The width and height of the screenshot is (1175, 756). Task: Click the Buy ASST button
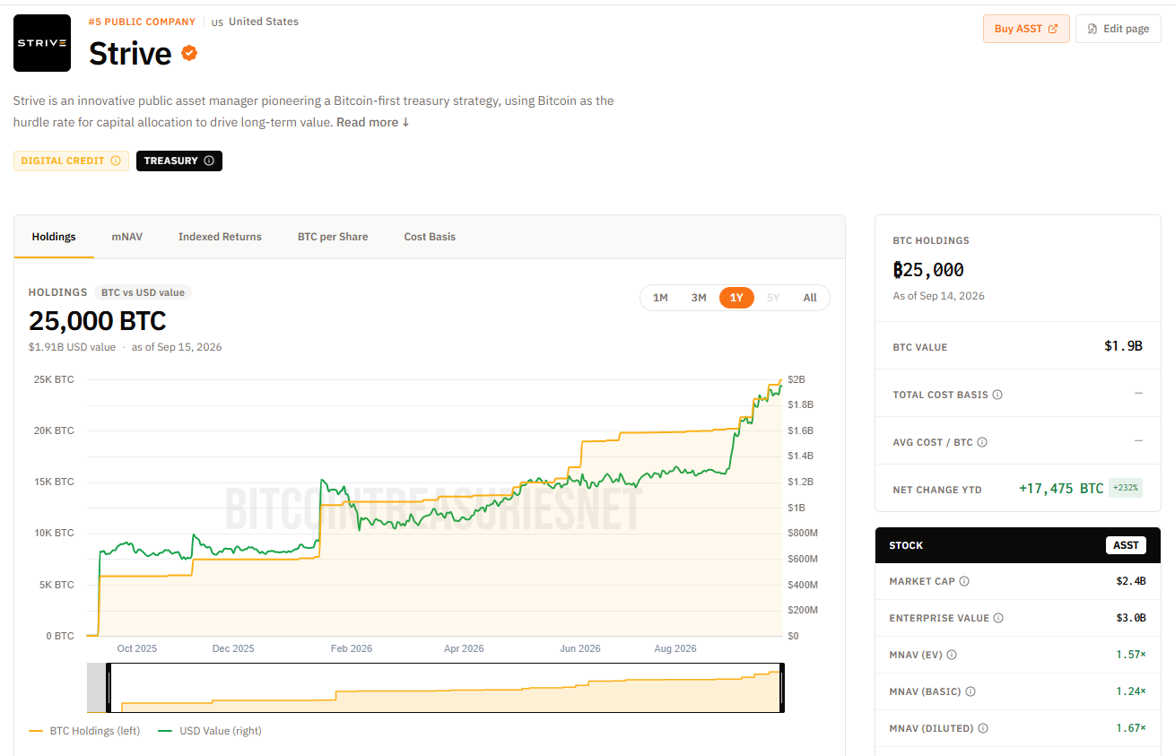1026,29
